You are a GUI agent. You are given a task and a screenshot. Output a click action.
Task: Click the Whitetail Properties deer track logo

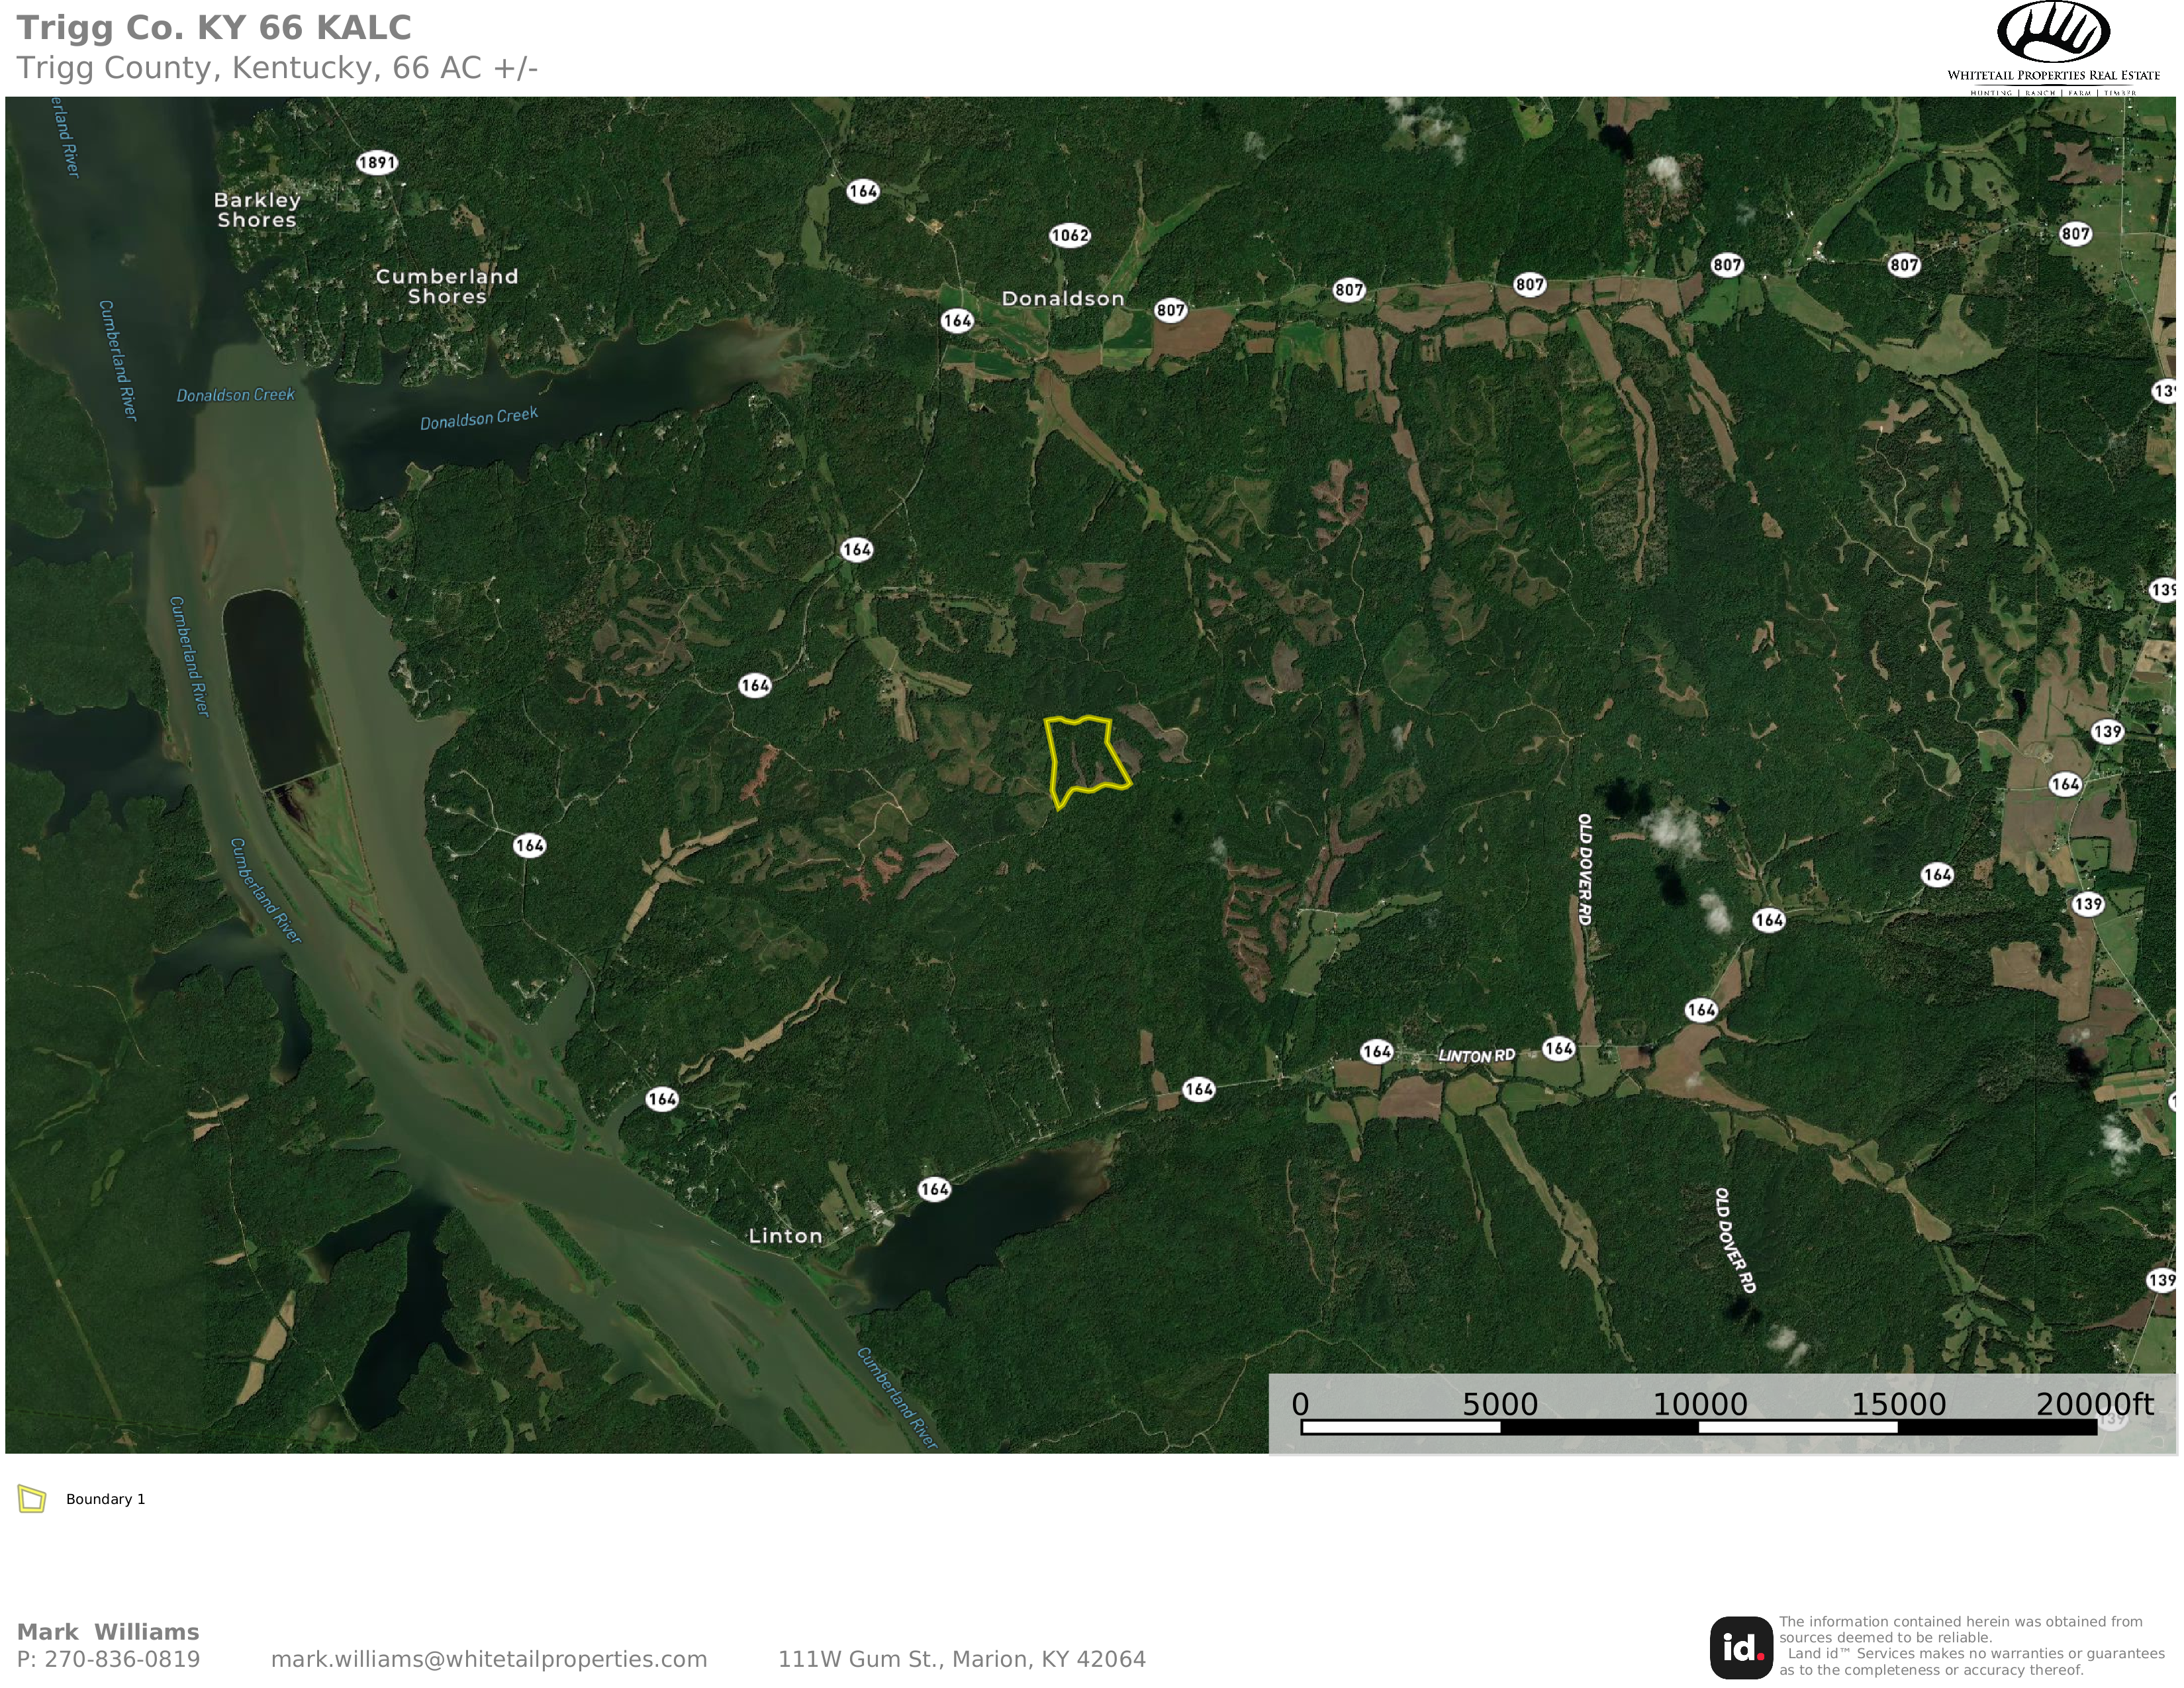(x=2053, y=32)
